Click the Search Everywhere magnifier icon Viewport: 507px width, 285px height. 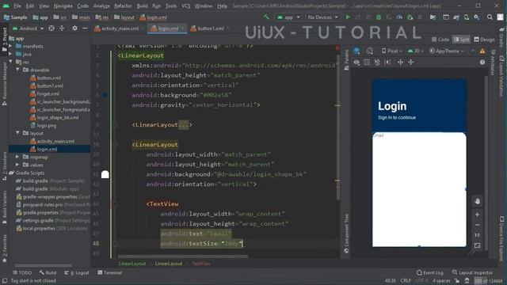[490, 17]
